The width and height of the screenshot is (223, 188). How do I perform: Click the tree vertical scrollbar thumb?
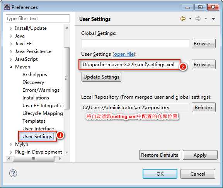(x=67, y=78)
